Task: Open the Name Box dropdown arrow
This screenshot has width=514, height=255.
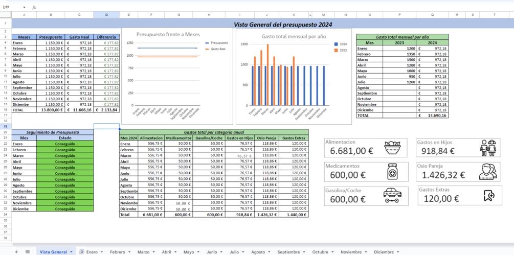Action: (x=24, y=7)
